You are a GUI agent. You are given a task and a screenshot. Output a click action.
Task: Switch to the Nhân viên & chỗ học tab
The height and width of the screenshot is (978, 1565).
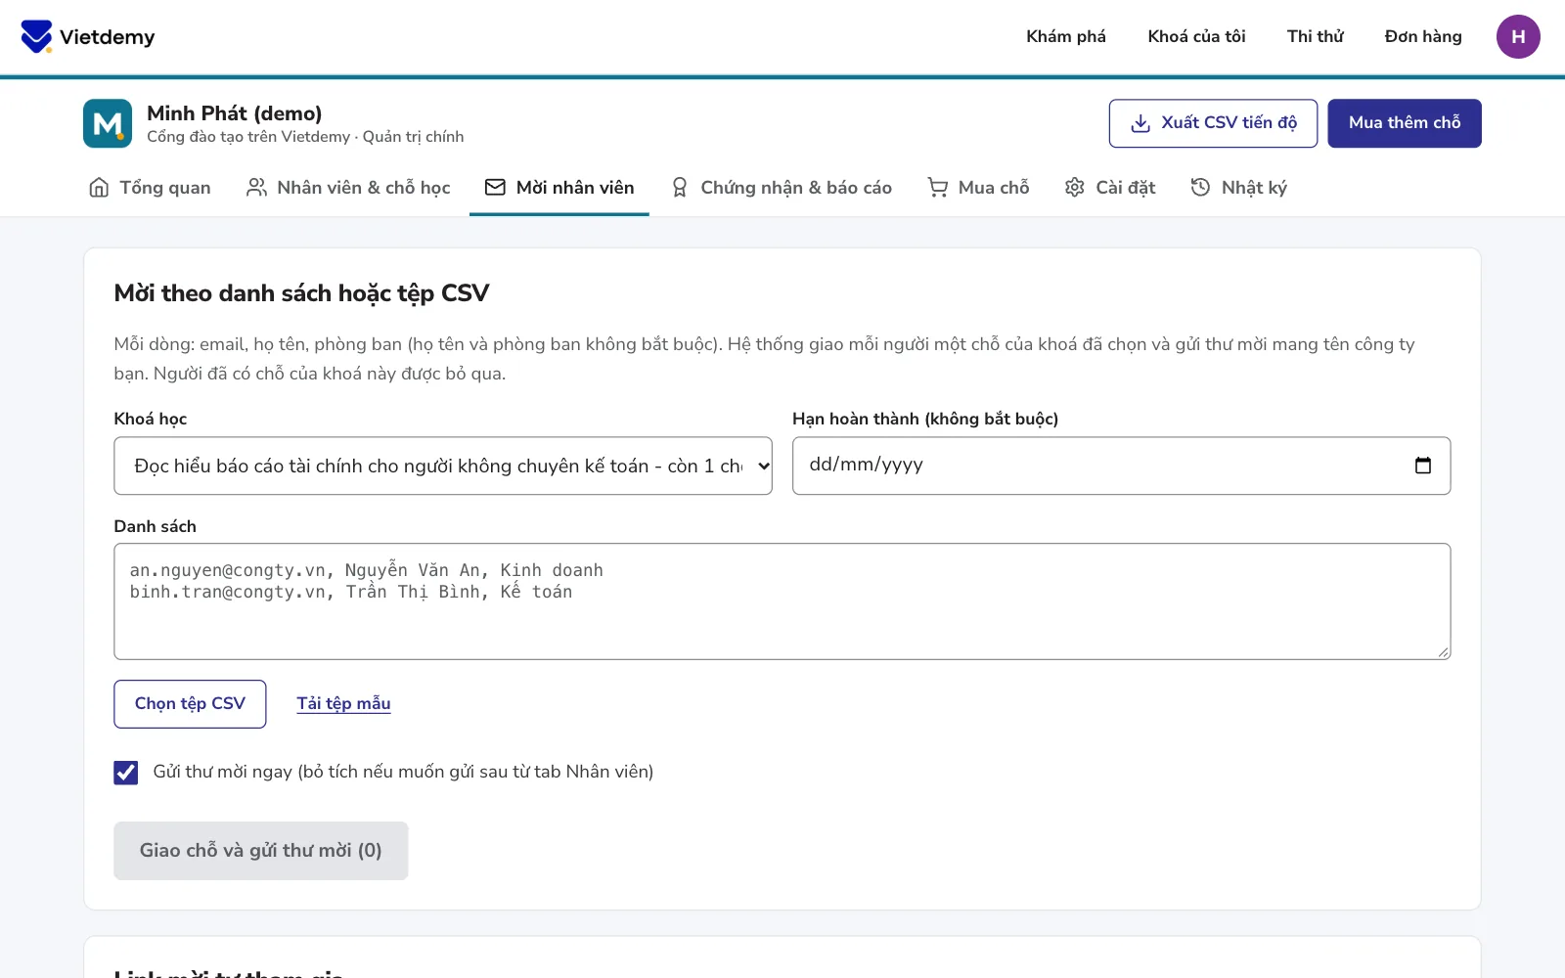coord(348,188)
